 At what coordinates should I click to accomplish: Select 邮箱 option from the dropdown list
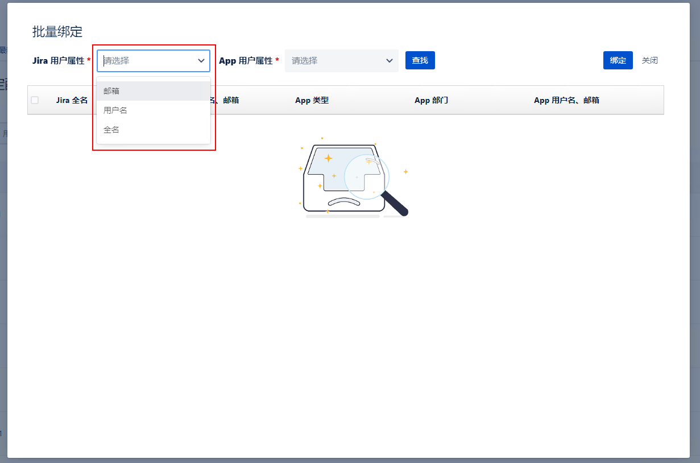pyautogui.click(x=111, y=91)
